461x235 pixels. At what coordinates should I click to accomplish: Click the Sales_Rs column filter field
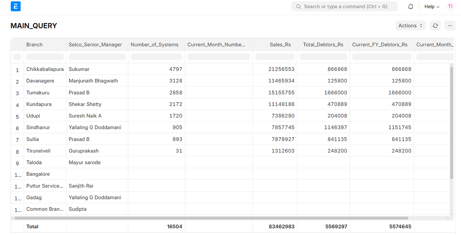point(274,57)
